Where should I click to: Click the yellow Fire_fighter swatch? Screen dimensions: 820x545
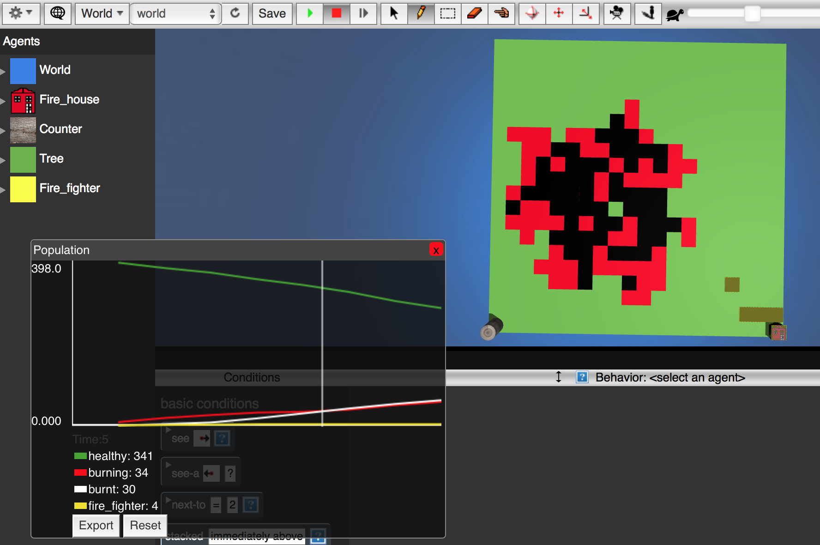(23, 189)
